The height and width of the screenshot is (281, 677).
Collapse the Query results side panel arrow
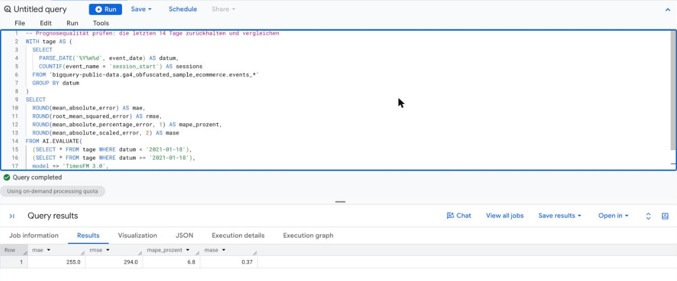[12, 216]
